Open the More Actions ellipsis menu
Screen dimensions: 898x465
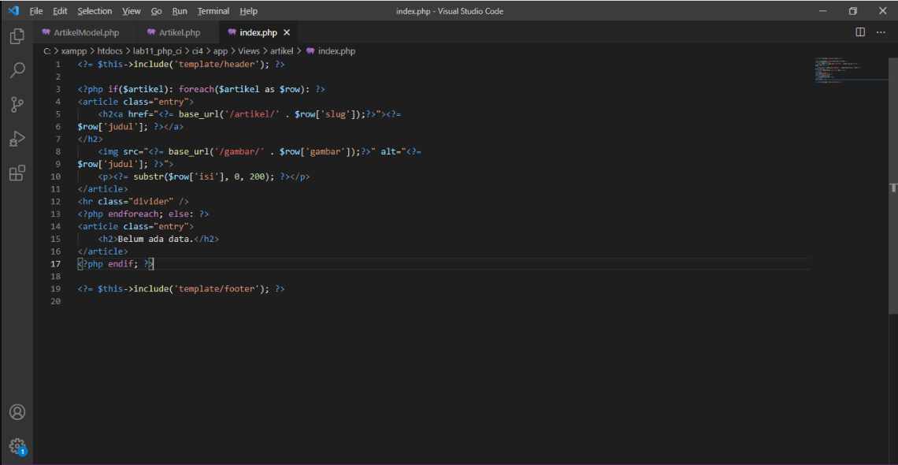(880, 32)
